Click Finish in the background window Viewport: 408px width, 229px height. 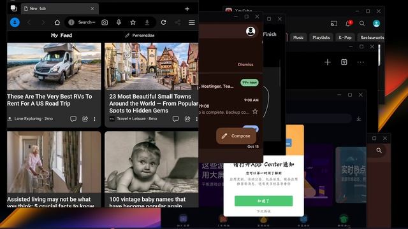point(270,34)
